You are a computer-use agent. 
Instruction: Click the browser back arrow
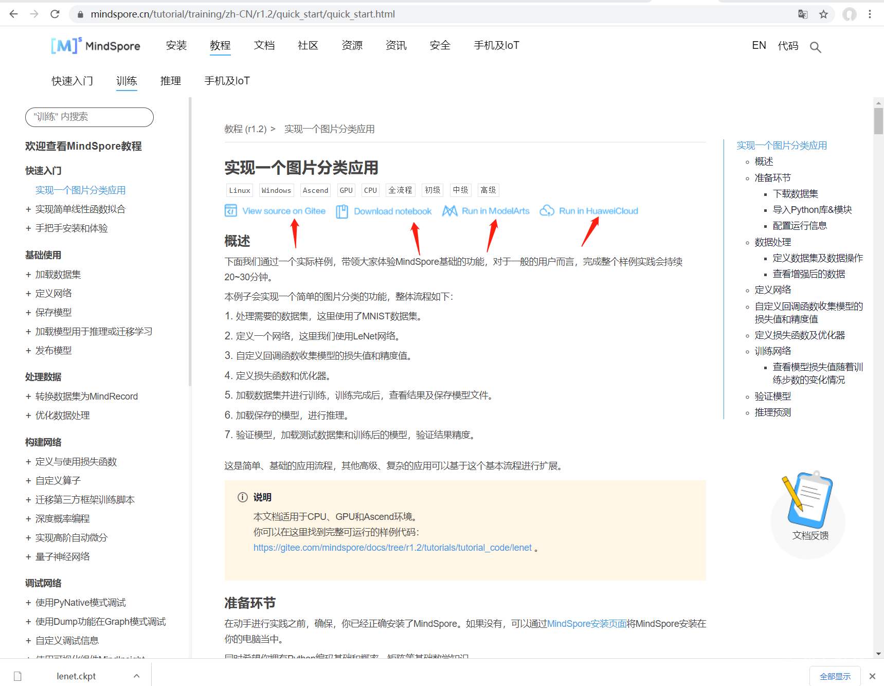point(14,14)
